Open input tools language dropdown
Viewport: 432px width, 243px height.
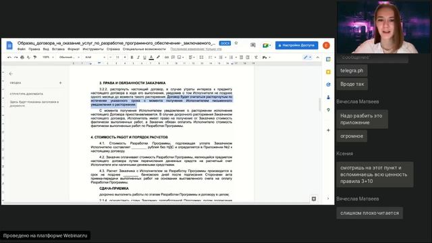(267, 57)
